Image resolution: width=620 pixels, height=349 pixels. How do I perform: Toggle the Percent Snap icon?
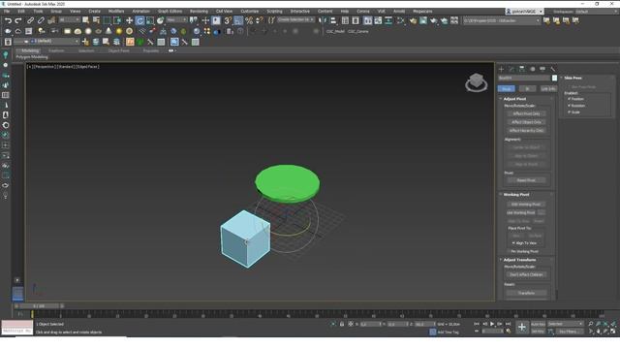pyautogui.click(x=249, y=20)
